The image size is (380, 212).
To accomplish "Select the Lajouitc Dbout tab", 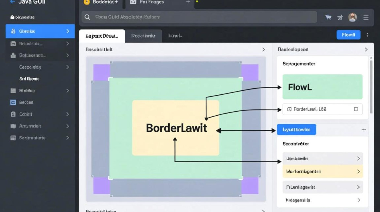I will [102, 36].
